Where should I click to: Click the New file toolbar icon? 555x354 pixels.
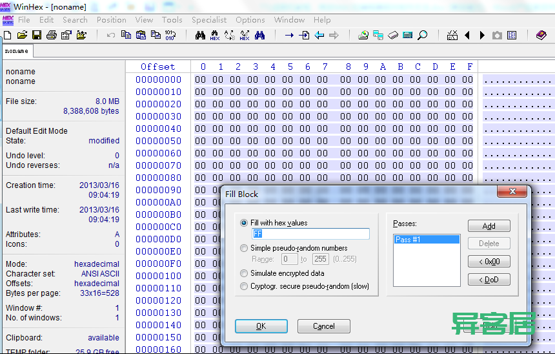tap(8, 35)
